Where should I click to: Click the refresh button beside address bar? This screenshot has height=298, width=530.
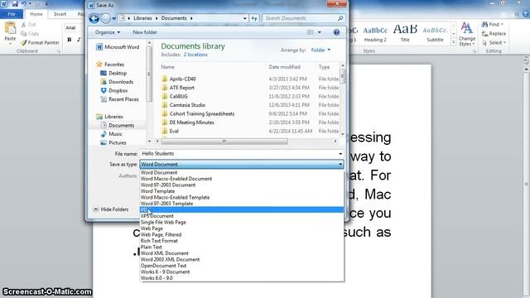click(254, 18)
